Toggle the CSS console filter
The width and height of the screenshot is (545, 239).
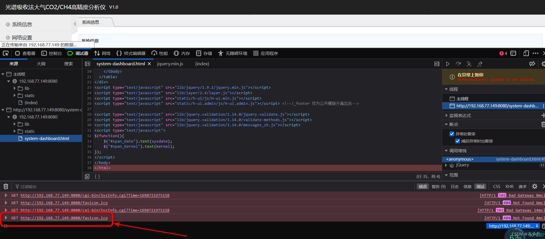coord(497,187)
